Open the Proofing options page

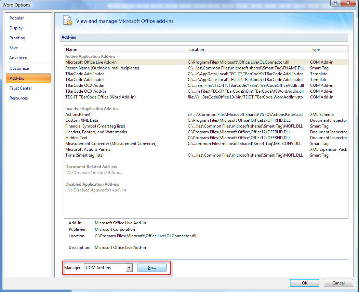pos(17,38)
